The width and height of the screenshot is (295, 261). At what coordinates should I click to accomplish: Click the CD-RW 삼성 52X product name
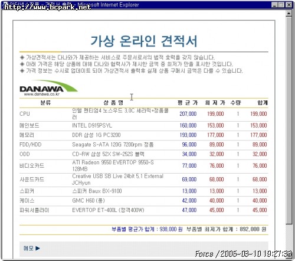(108, 154)
